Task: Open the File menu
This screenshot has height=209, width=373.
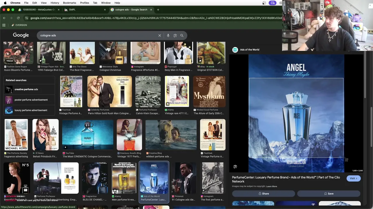Action: pyautogui.click(x=26, y=3)
